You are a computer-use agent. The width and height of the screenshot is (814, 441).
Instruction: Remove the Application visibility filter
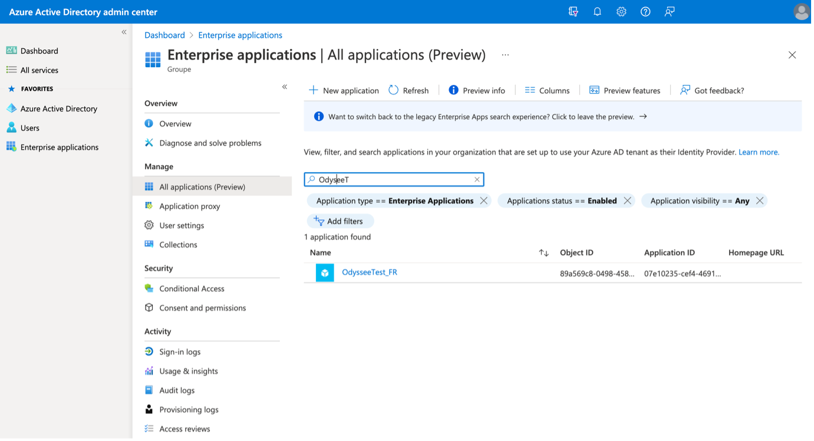tap(760, 201)
